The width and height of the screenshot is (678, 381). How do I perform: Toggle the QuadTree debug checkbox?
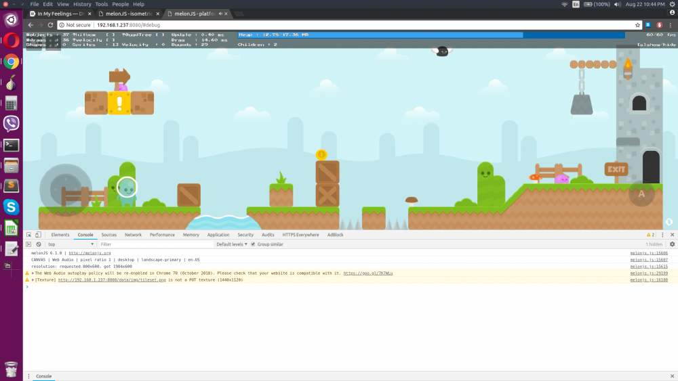point(160,35)
